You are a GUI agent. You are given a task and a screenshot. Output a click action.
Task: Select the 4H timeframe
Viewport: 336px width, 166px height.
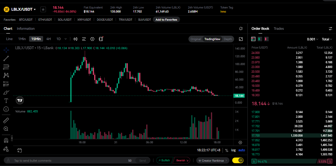coord(49,39)
